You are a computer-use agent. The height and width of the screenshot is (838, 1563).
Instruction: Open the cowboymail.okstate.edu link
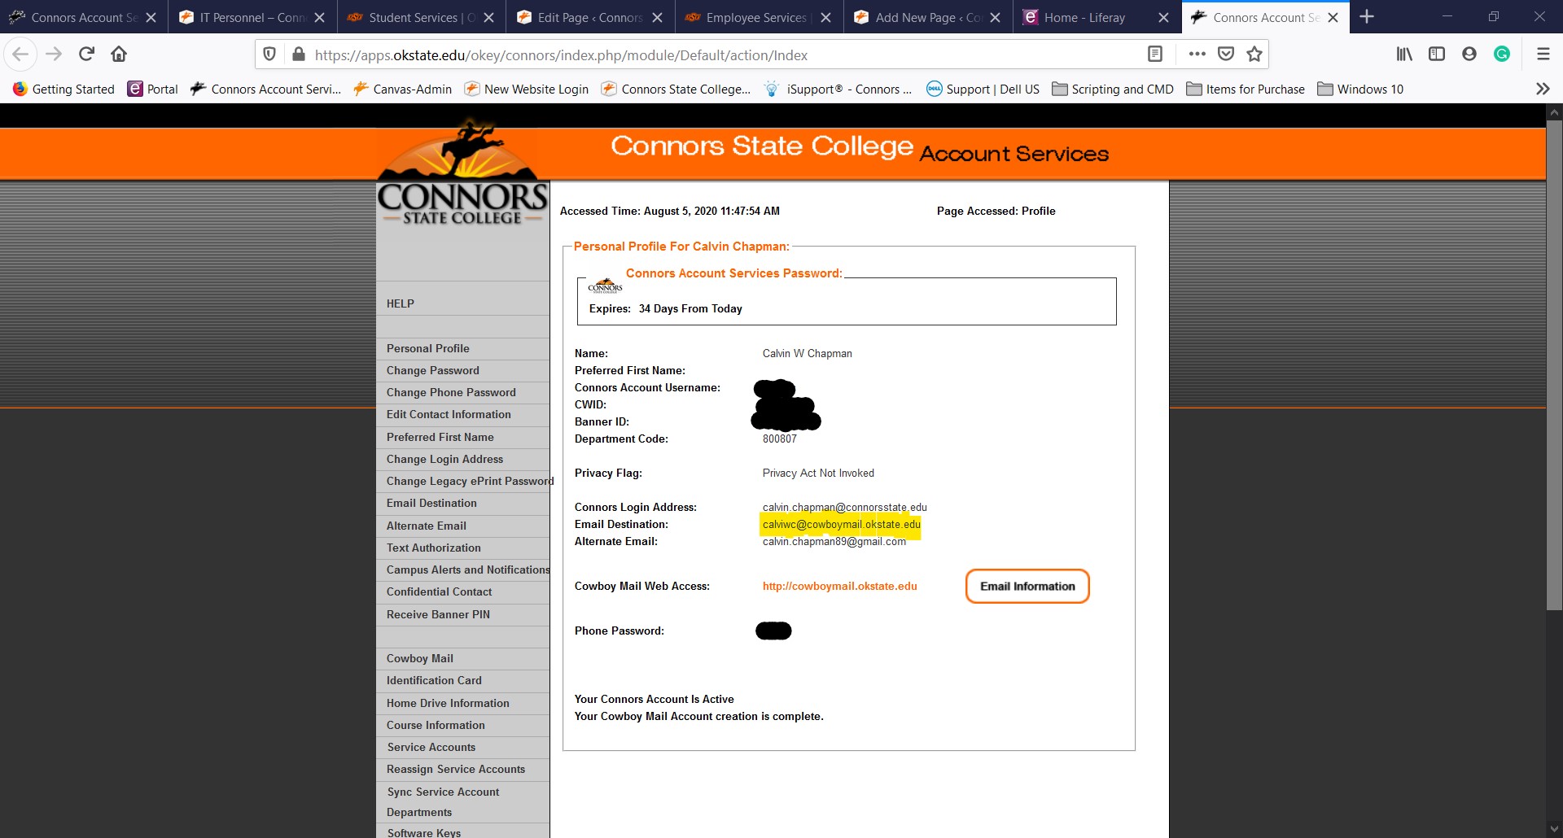tap(839, 586)
